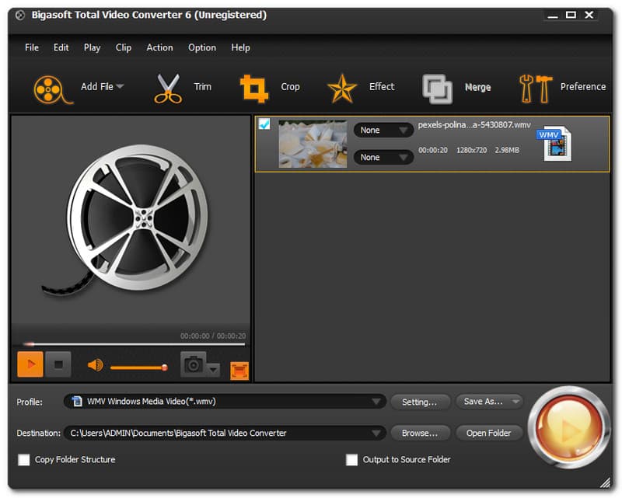Click the Crop label in toolbar
622x498 pixels.
[290, 86]
